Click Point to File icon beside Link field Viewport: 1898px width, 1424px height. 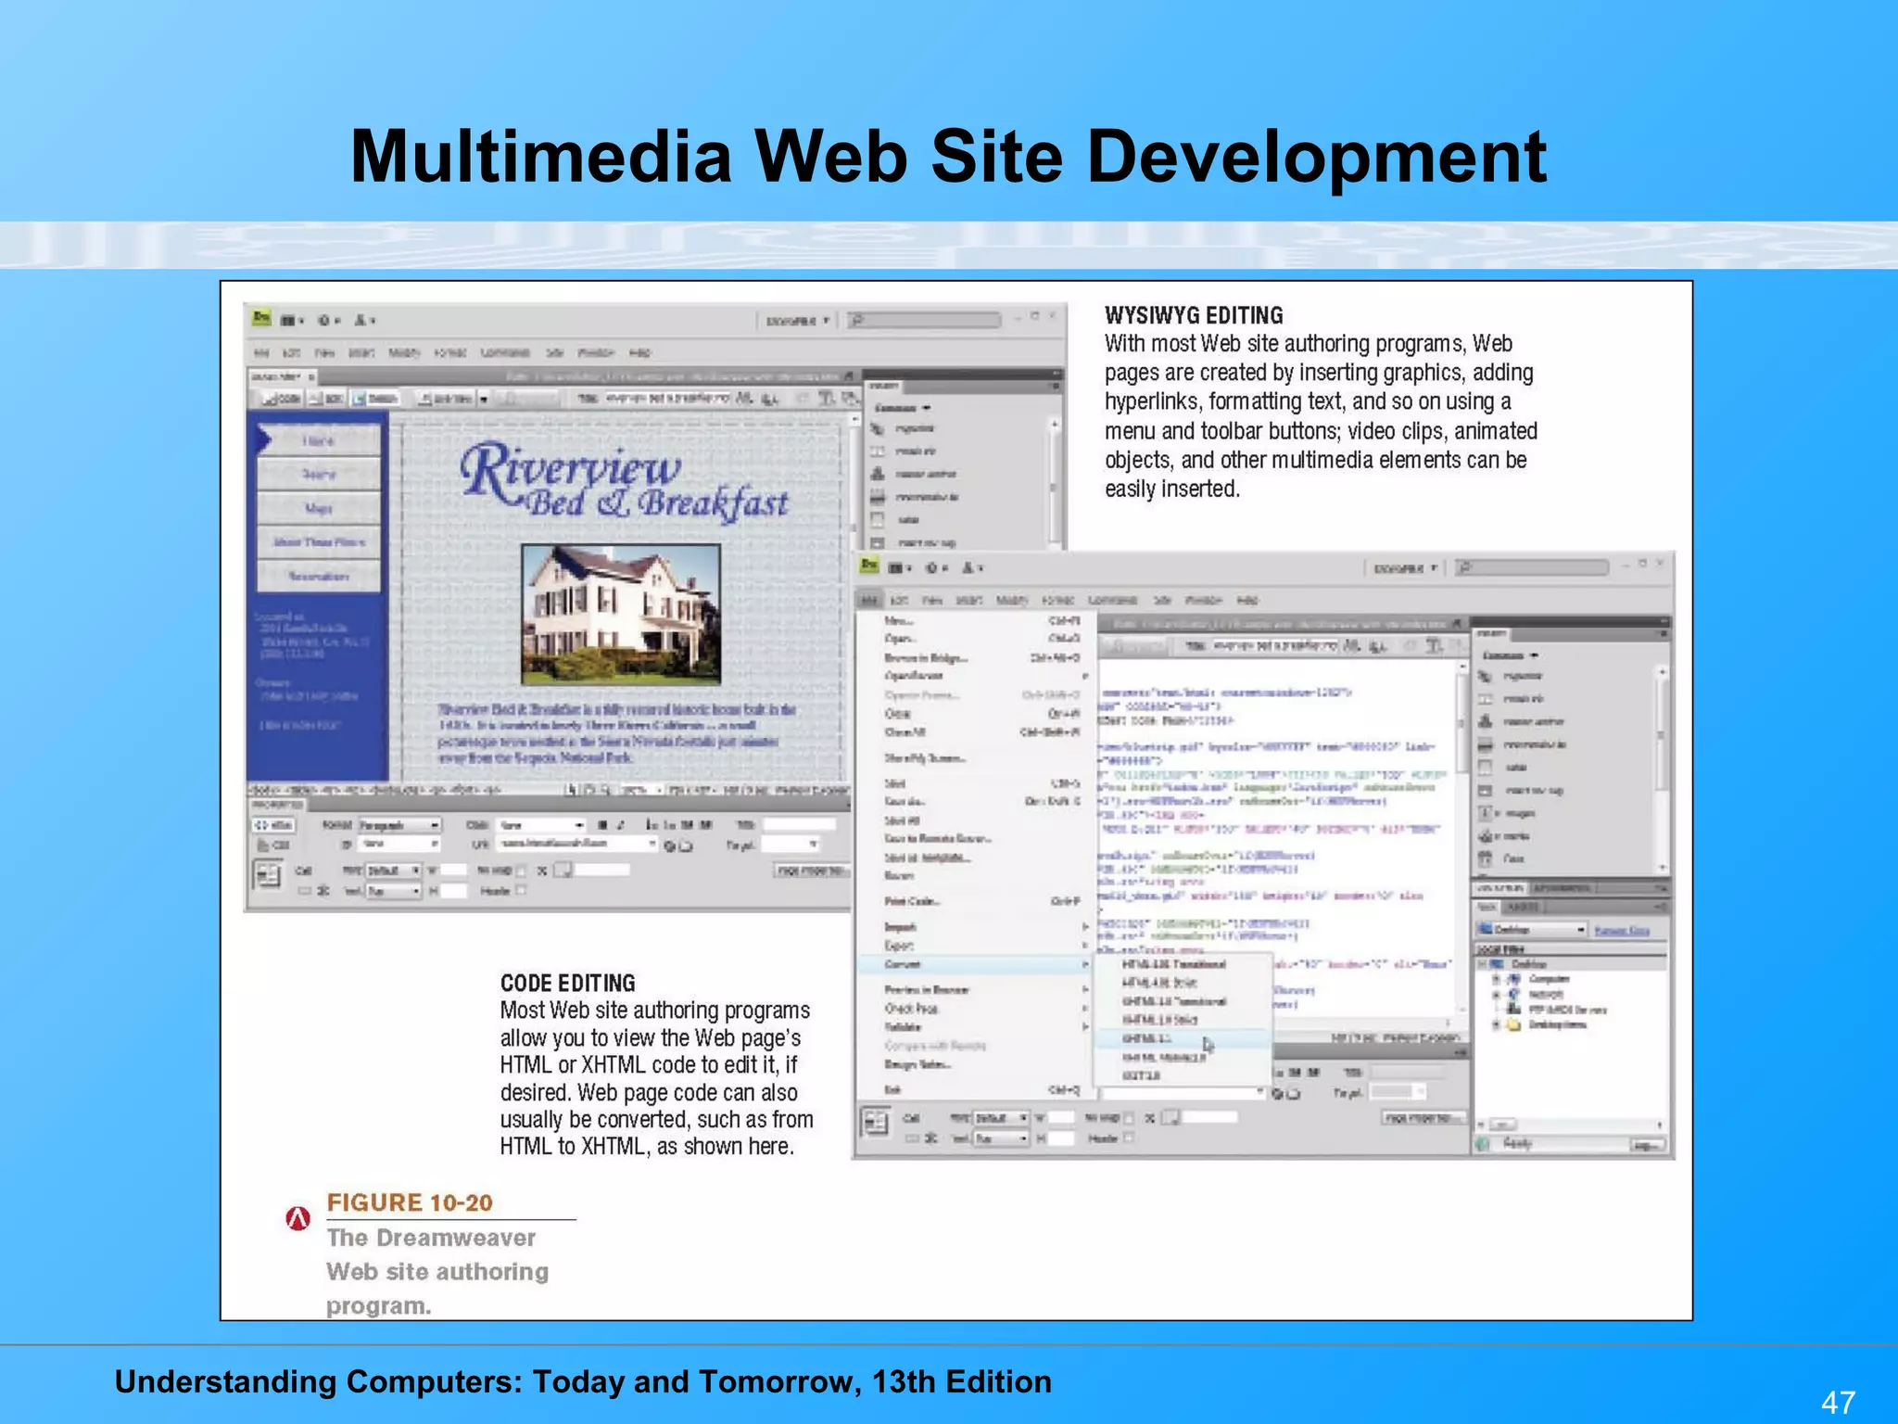click(669, 845)
